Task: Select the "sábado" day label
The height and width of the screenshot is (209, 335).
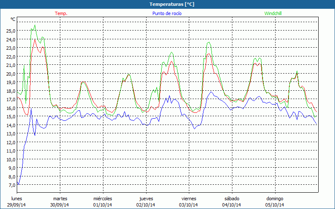Action: click(232, 198)
